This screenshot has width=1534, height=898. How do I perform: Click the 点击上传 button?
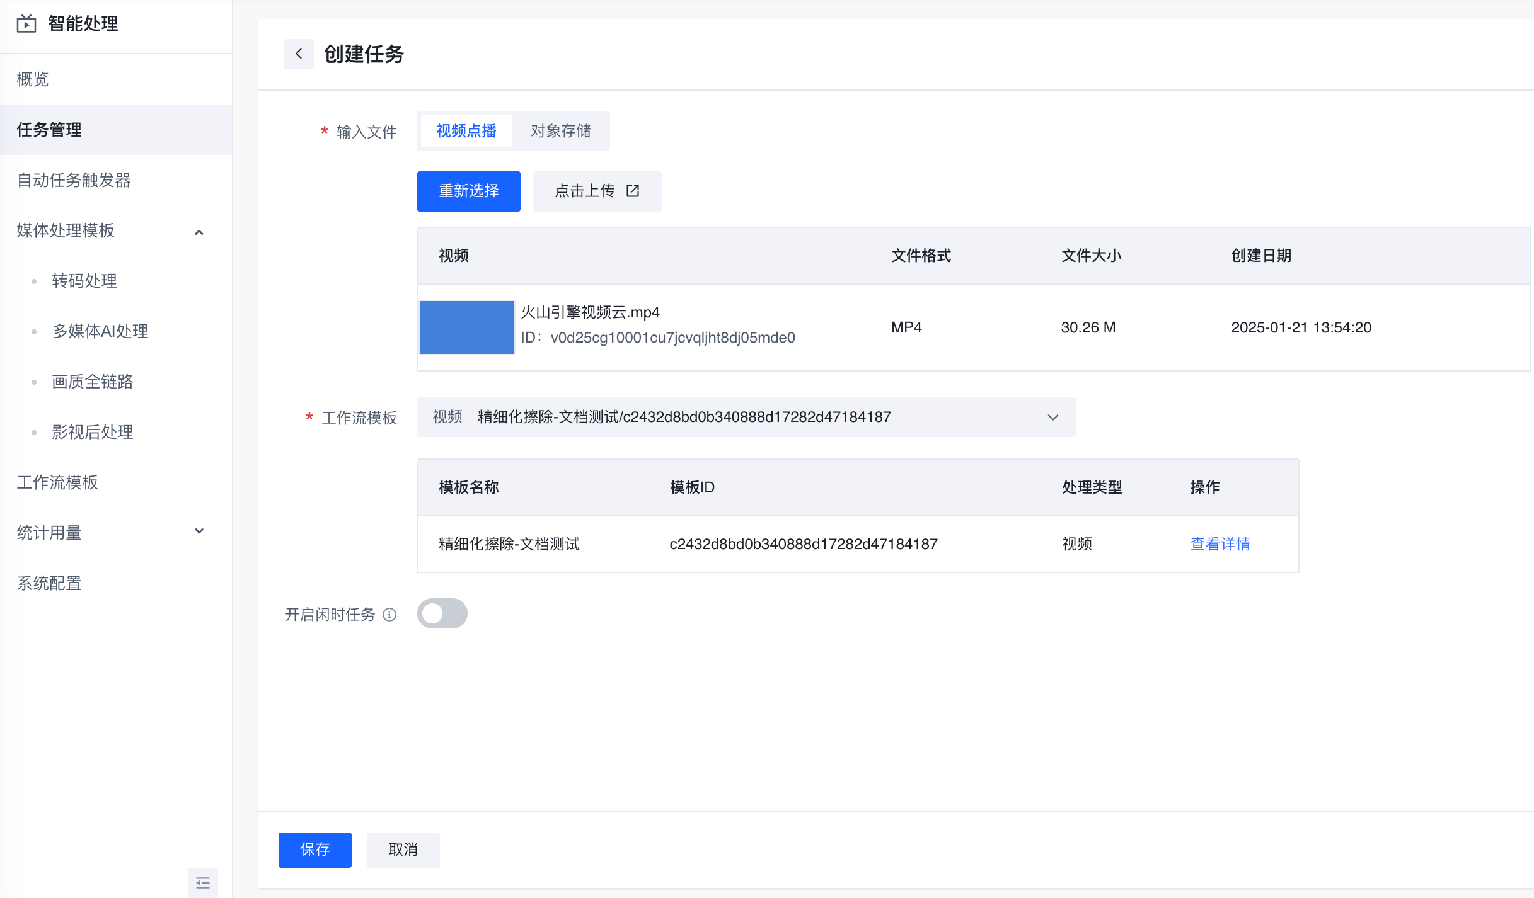(x=597, y=191)
